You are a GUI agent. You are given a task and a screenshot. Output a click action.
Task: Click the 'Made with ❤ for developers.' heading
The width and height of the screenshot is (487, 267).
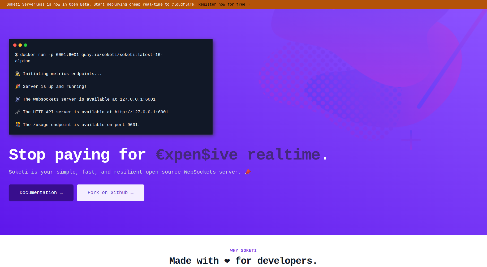point(243,261)
